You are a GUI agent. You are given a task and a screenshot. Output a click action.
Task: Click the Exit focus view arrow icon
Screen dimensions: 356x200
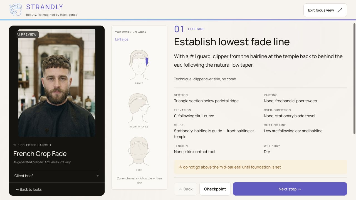pos(340,10)
